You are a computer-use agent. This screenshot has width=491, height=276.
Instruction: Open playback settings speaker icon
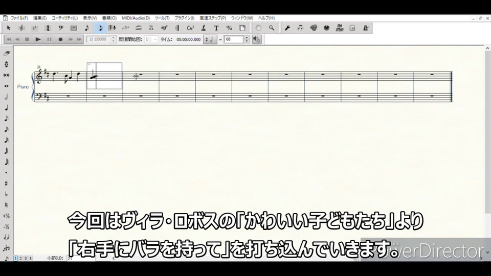pos(257,39)
